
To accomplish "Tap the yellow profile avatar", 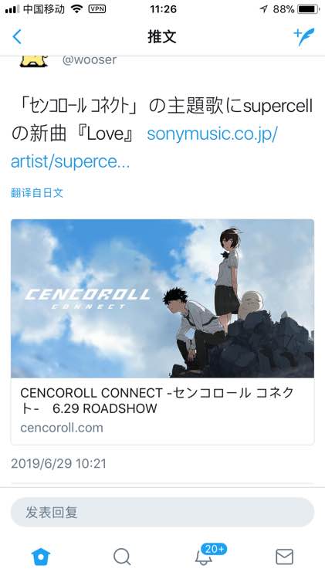I will (x=34, y=61).
